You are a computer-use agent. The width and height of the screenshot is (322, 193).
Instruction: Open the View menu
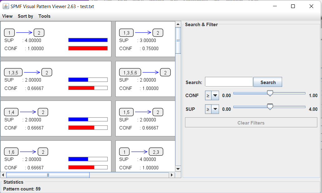coord(7,16)
